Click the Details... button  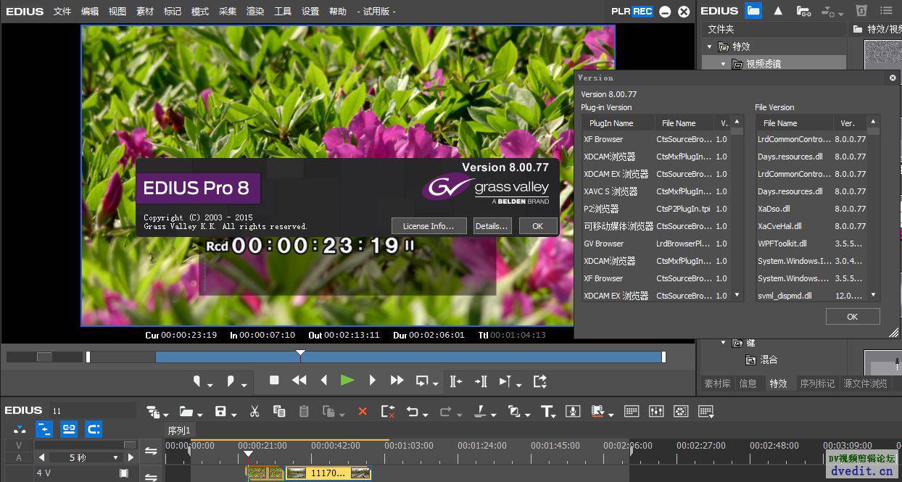point(492,226)
